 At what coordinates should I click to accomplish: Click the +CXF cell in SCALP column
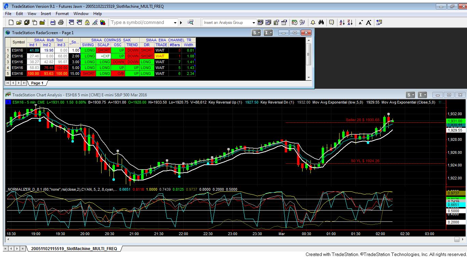point(104,56)
